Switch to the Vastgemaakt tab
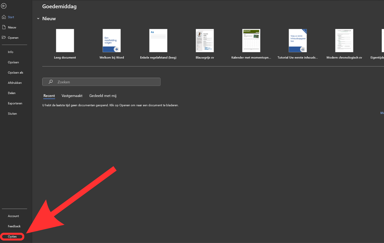 click(x=72, y=95)
